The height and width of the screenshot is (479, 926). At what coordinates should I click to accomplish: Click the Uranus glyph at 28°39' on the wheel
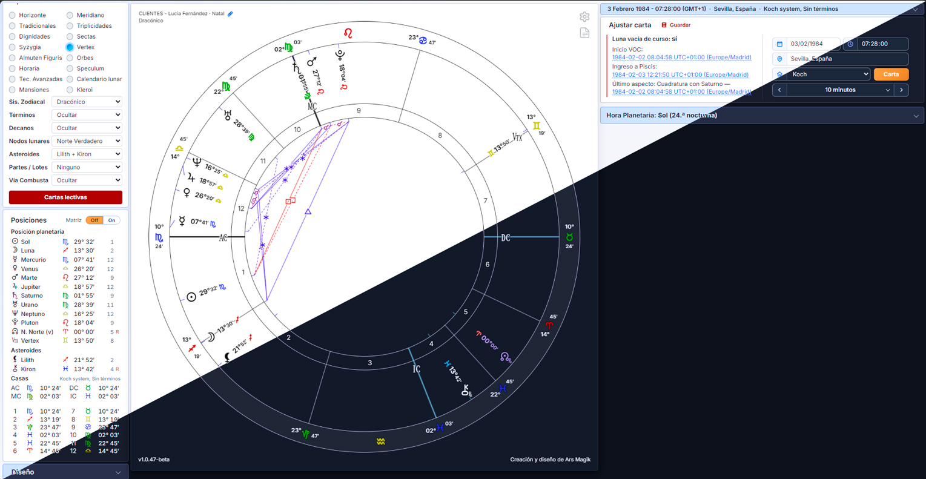228,114
